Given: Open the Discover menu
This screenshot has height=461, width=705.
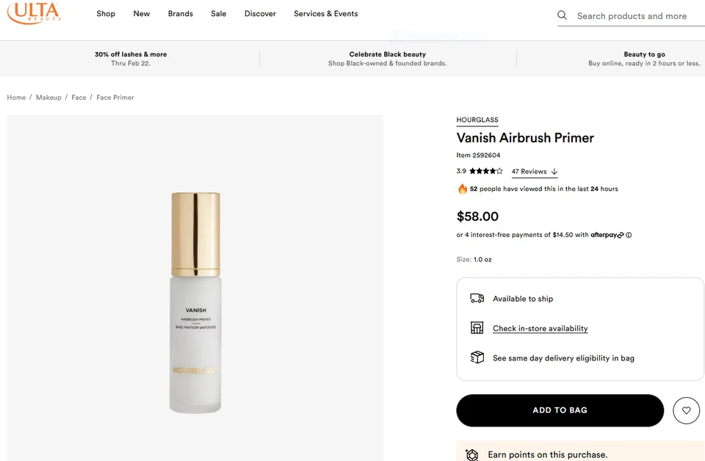Looking at the screenshot, I should coord(260,14).
